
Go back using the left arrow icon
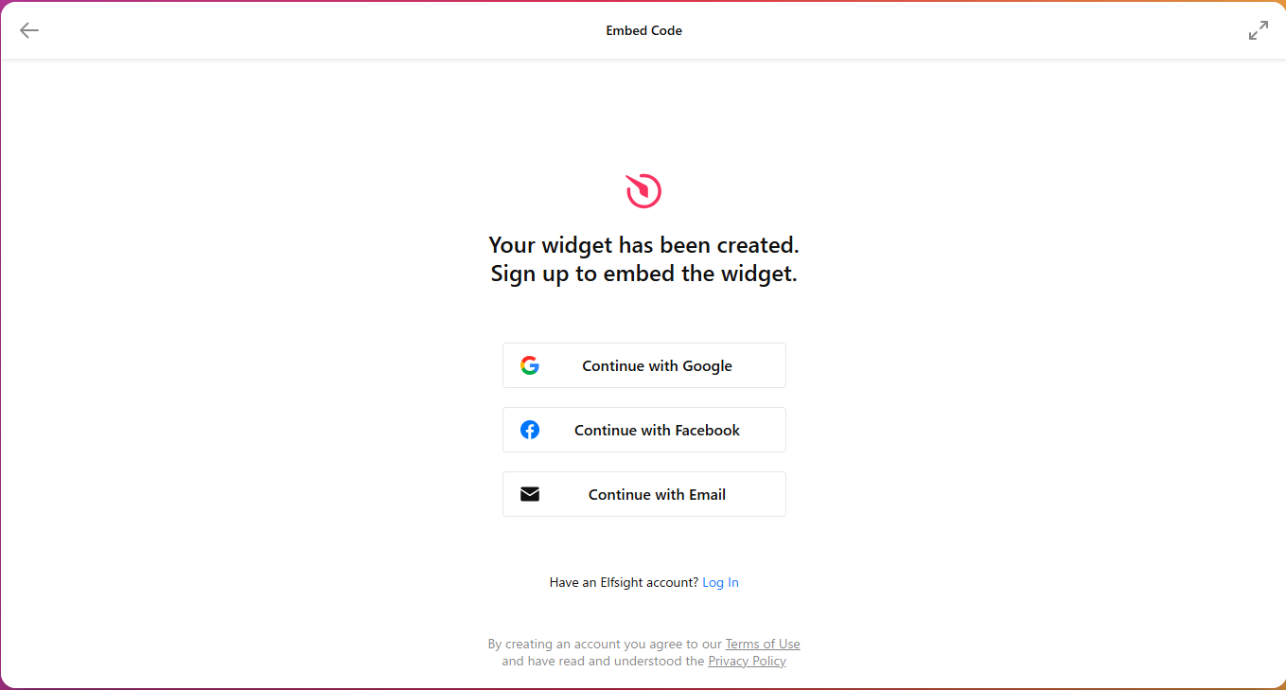(x=29, y=30)
